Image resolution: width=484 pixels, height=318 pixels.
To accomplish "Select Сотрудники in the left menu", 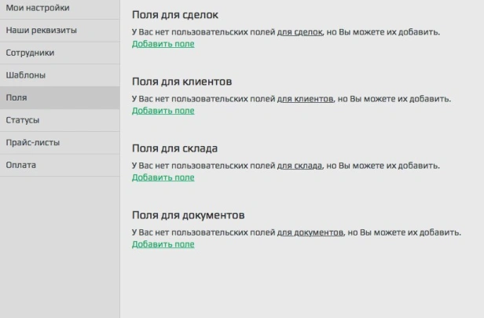I will coord(30,53).
